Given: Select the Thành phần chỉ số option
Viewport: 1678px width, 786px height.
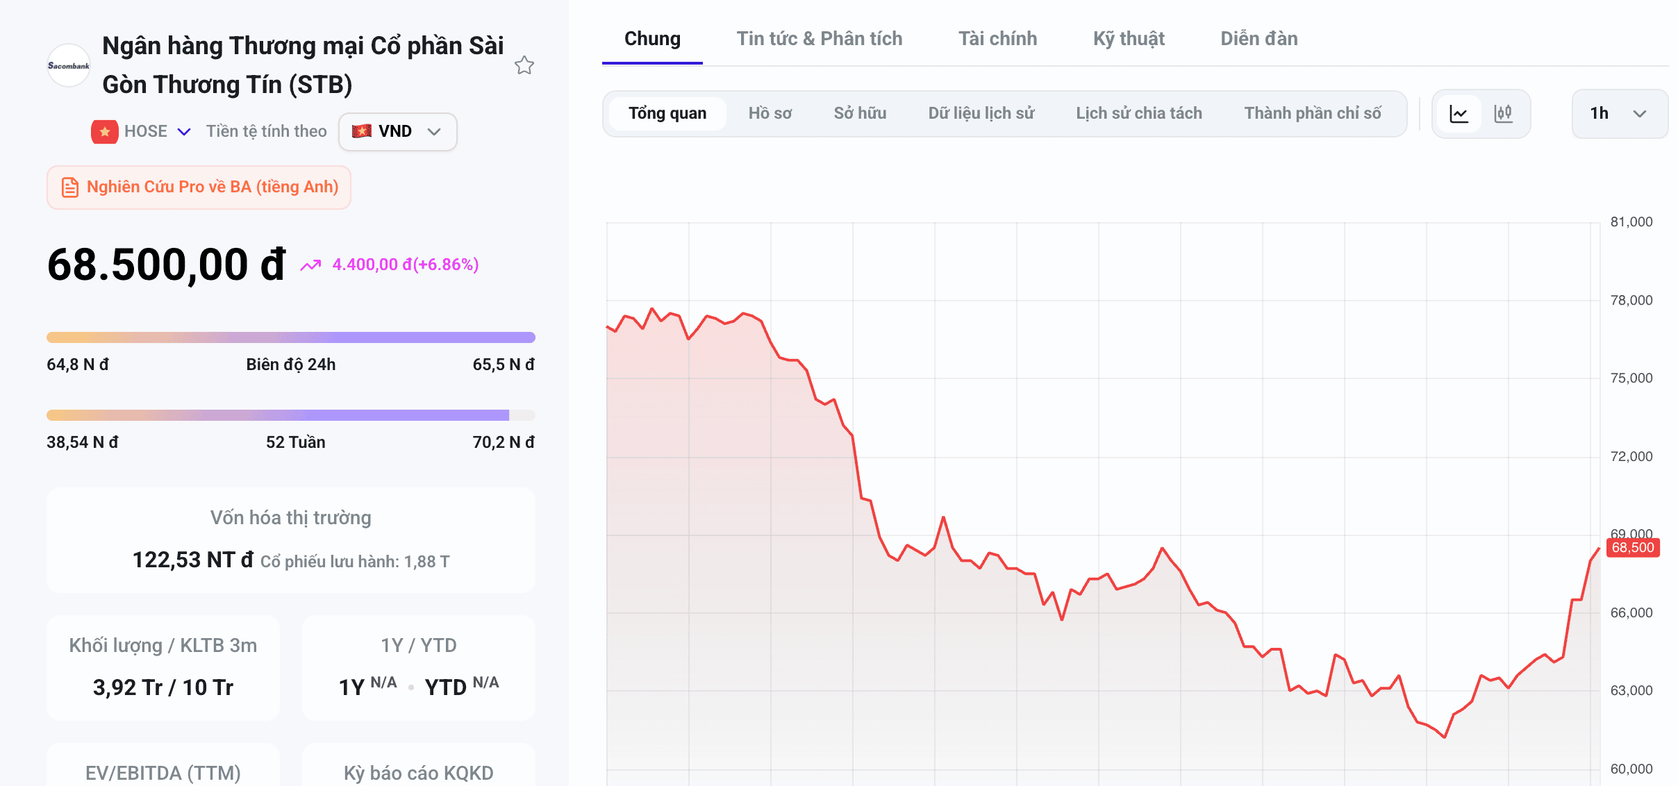Looking at the screenshot, I should pos(1312,113).
